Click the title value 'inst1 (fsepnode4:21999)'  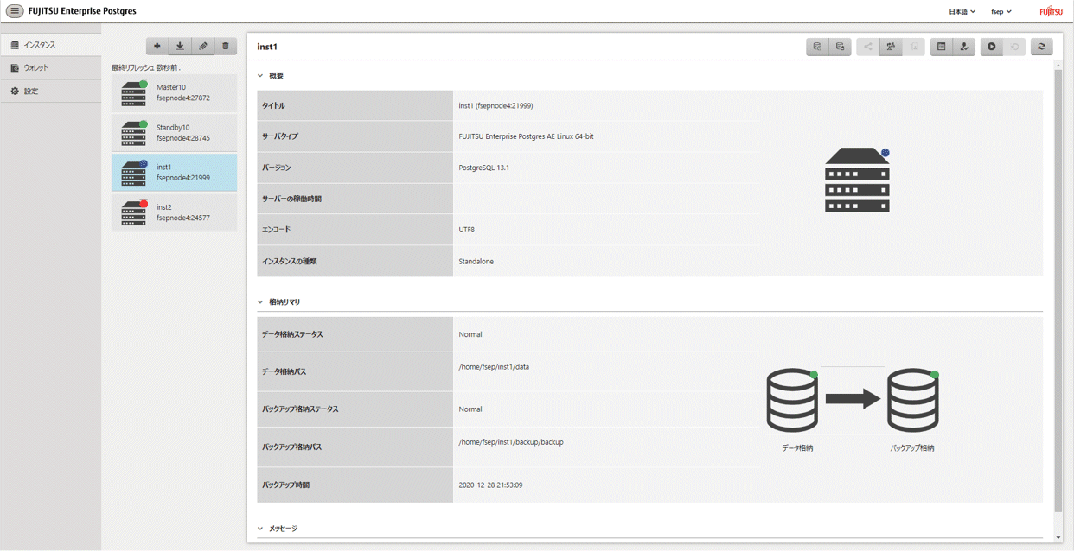[495, 106]
